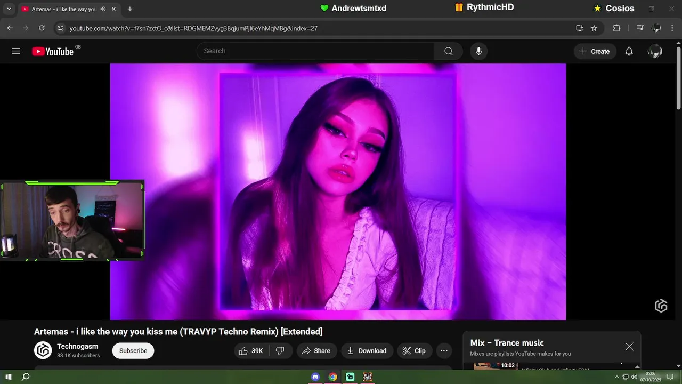This screenshot has height=384, width=682.
Task: Open the browser extensions puzzle icon
Action: point(616,28)
